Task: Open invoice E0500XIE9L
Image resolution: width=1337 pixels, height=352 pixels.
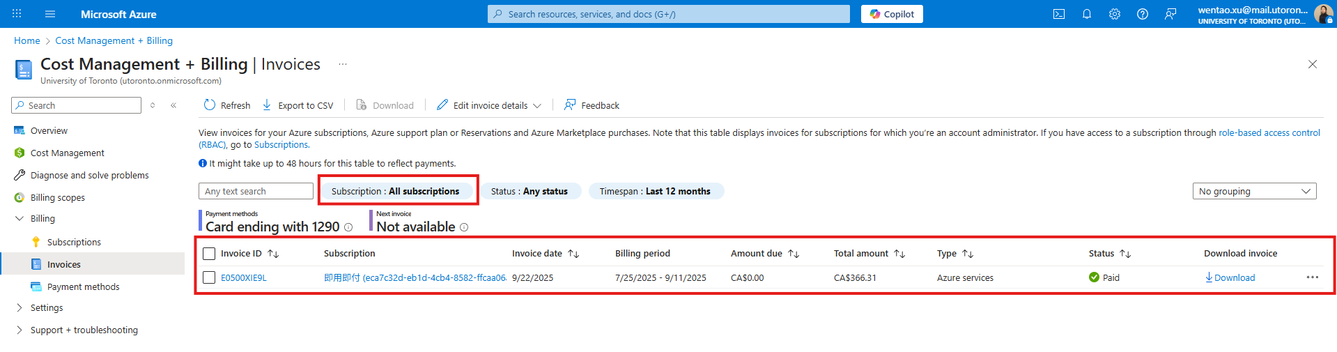Action: (244, 277)
